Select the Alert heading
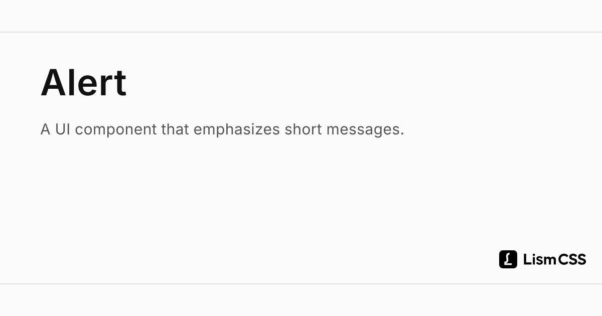Screen dimensions: 602x316 (x=83, y=83)
